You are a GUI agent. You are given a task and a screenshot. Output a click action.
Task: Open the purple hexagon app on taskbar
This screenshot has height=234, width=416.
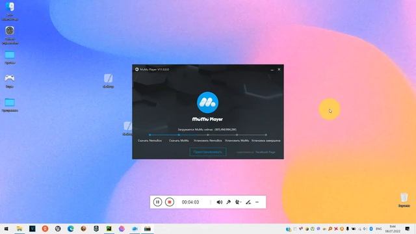[122, 229]
